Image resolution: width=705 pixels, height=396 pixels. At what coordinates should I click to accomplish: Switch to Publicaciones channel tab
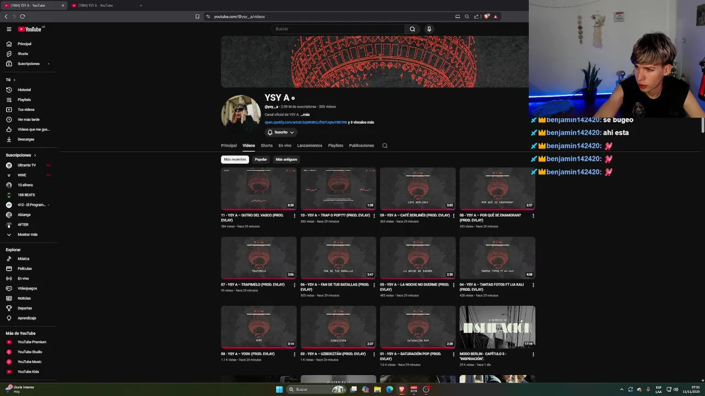pyautogui.click(x=361, y=146)
